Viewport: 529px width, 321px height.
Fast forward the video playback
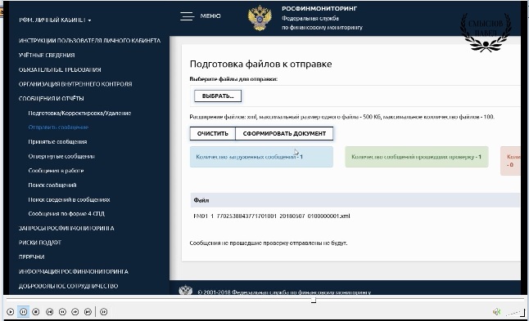(x=75, y=312)
